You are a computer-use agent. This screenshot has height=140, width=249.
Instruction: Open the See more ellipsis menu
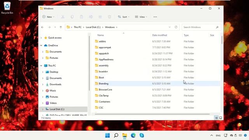[155, 17]
